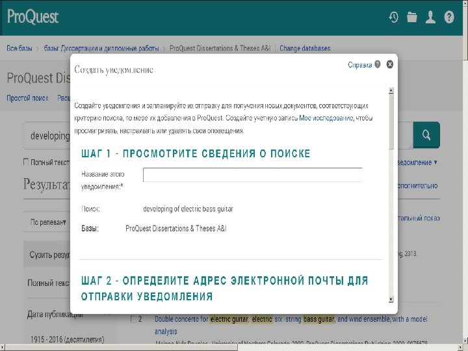Open Диссертации и дипломные работы breadcrumb
This screenshot has width=468, height=351.
pos(101,48)
